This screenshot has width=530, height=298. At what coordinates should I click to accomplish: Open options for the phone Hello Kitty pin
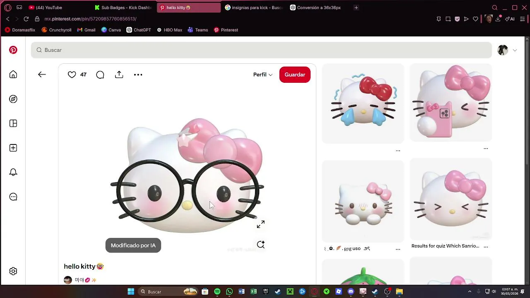tap(486, 148)
